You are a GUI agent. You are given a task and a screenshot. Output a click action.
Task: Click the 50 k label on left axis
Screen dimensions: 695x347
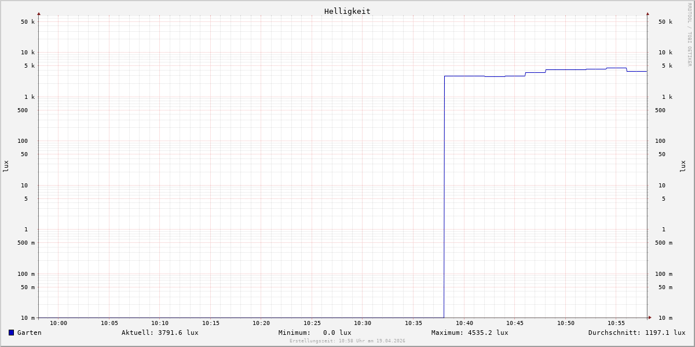(x=28, y=22)
